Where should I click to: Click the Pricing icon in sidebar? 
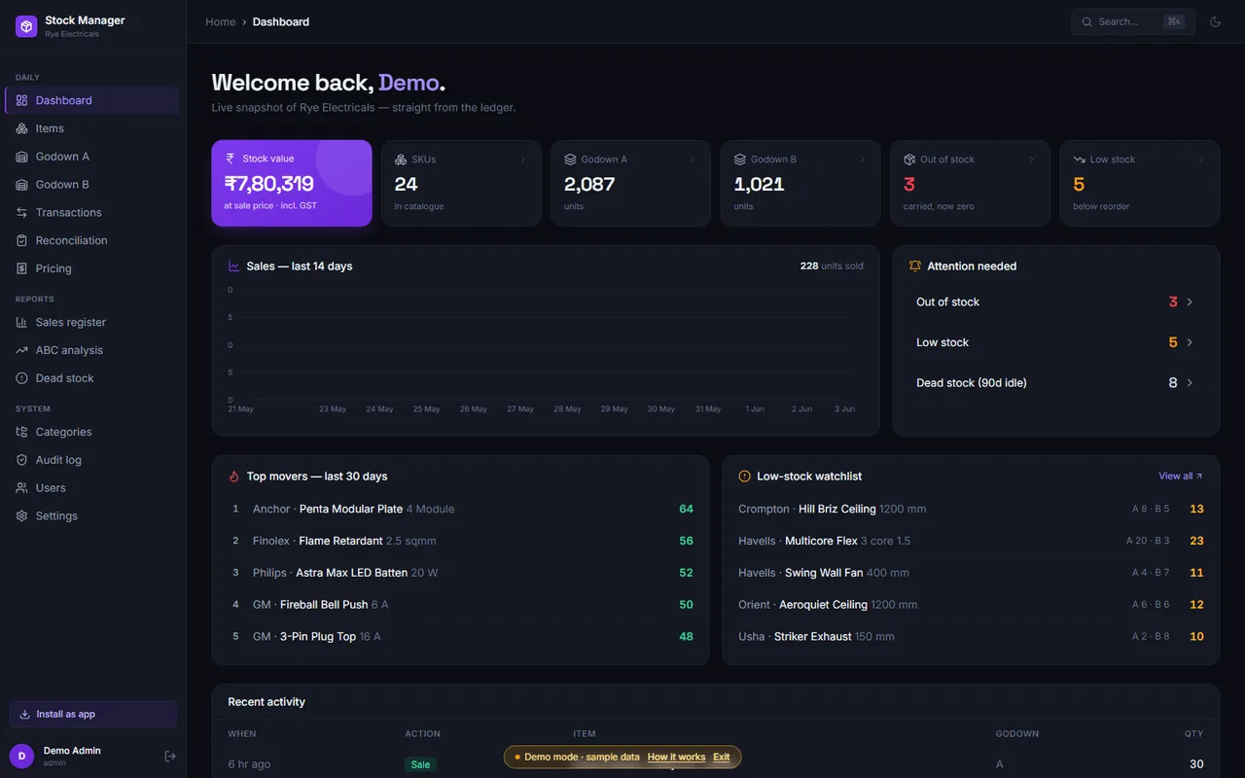21,268
